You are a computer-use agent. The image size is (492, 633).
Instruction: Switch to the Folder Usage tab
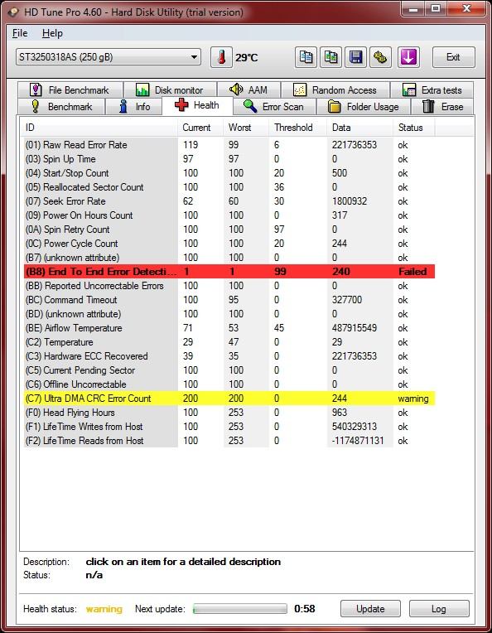click(x=364, y=107)
